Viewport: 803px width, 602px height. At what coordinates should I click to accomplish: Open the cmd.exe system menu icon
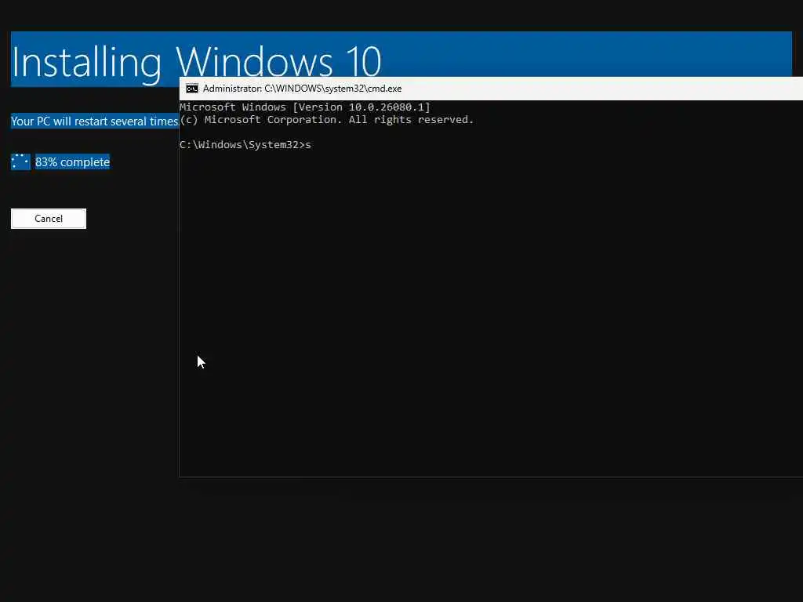point(192,89)
